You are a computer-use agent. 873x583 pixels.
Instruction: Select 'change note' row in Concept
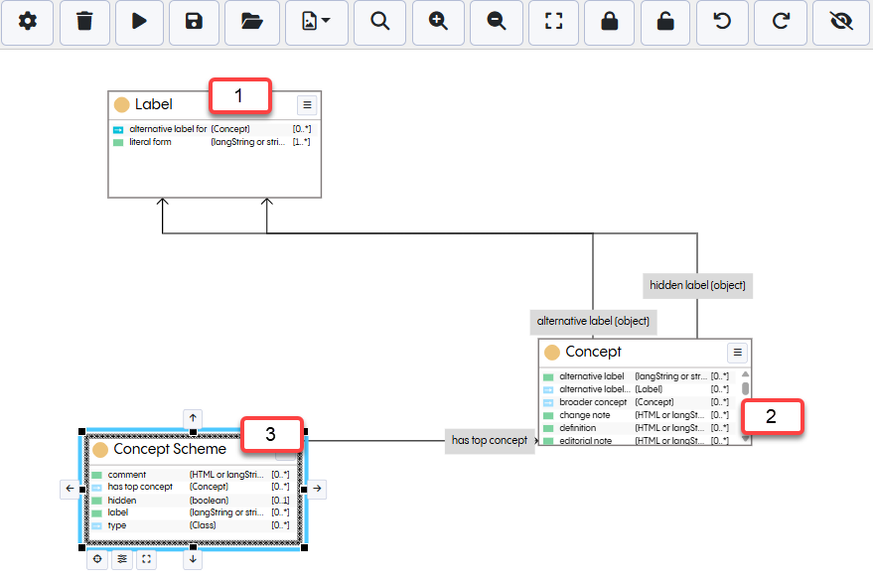(x=638, y=415)
